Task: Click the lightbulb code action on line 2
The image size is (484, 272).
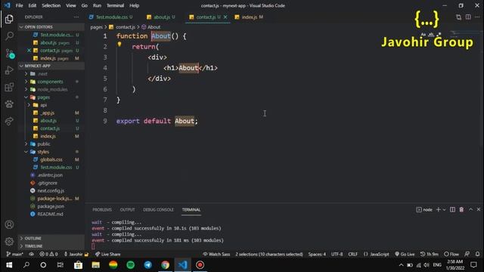Action: tap(119, 45)
